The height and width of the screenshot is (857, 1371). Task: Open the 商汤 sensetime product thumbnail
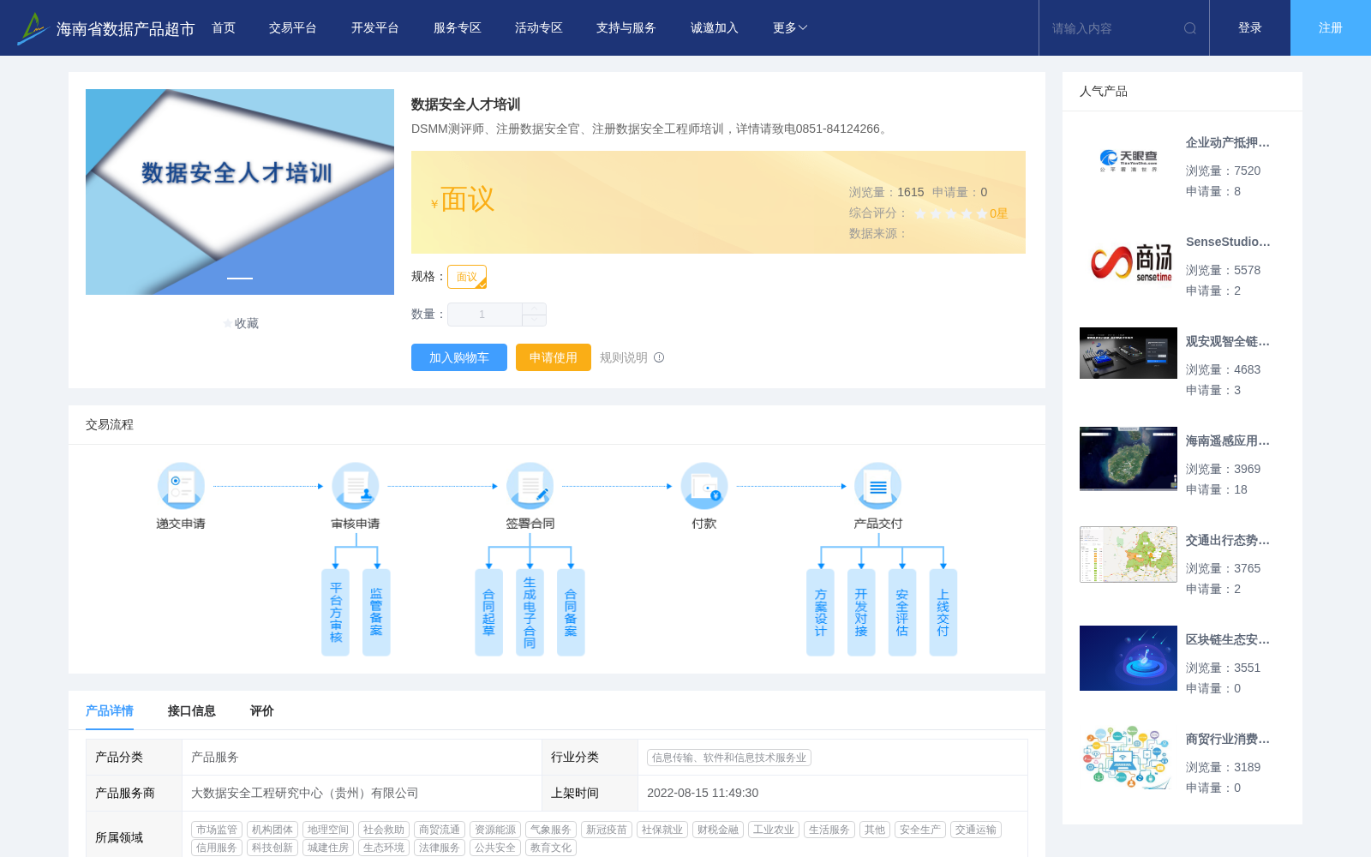1129,261
